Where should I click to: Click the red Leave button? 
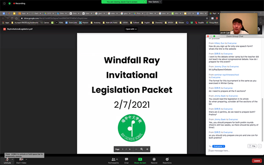pos(257,161)
